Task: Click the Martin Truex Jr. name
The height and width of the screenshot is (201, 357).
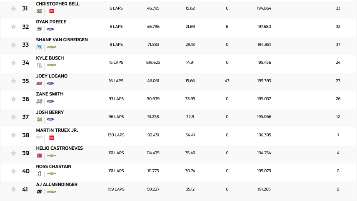Action: pyautogui.click(x=57, y=131)
